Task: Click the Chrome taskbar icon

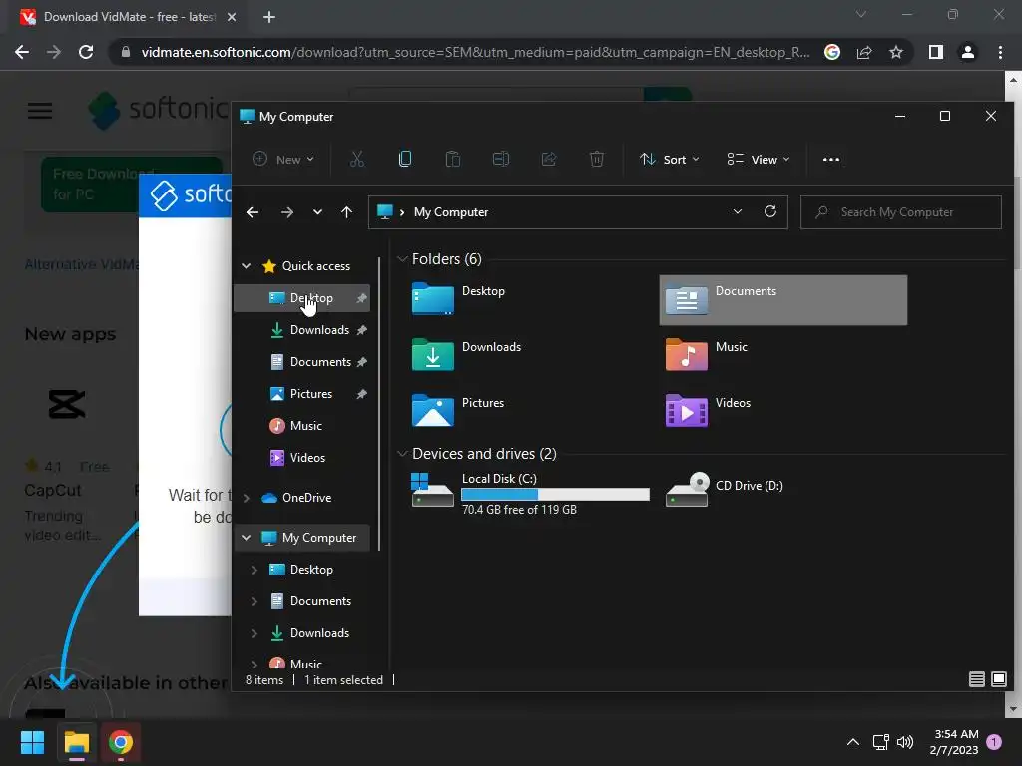Action: 121,742
